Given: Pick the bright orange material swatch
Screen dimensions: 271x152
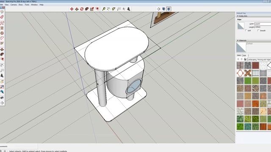Looking at the screenshot, I should 255,103.
